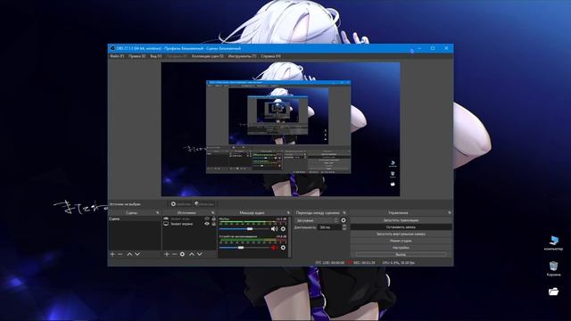Undock the Scene Transitions panel via header icon
The width and height of the screenshot is (571, 321).
344,212
